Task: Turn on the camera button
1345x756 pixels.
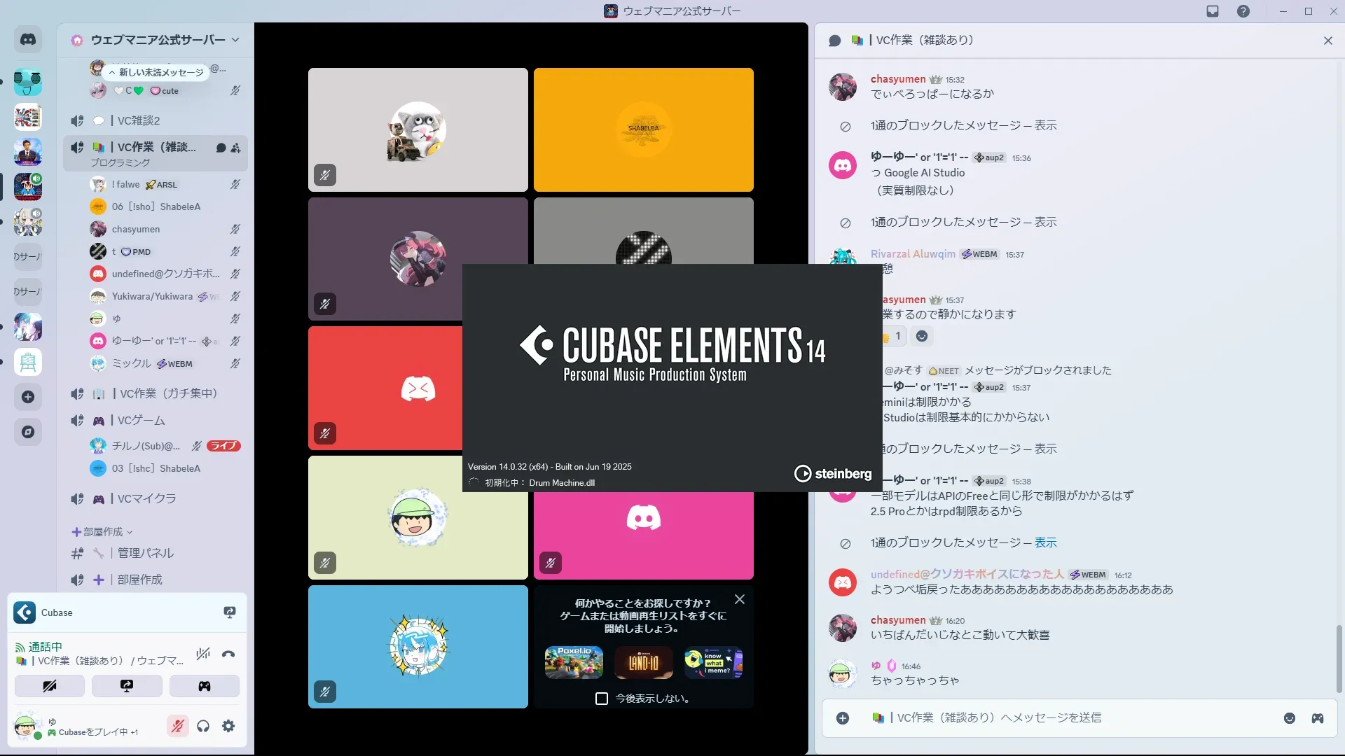Action: 50,686
